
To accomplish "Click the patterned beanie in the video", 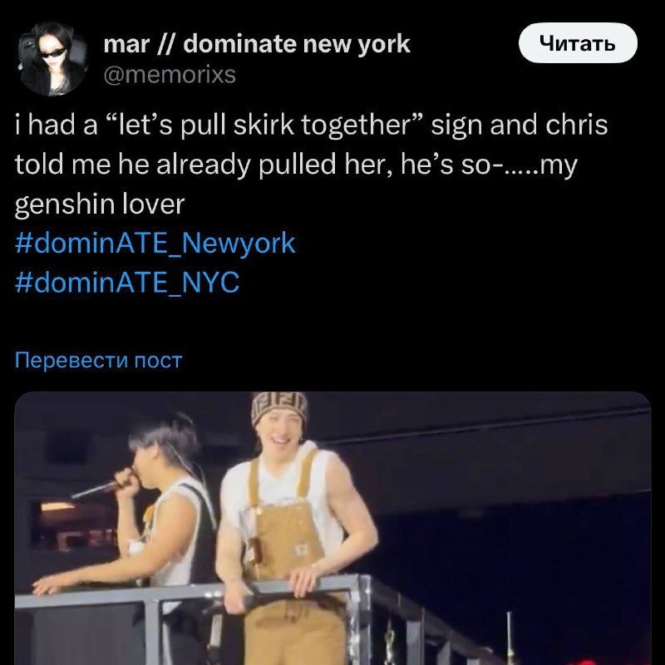I will point(278,406).
